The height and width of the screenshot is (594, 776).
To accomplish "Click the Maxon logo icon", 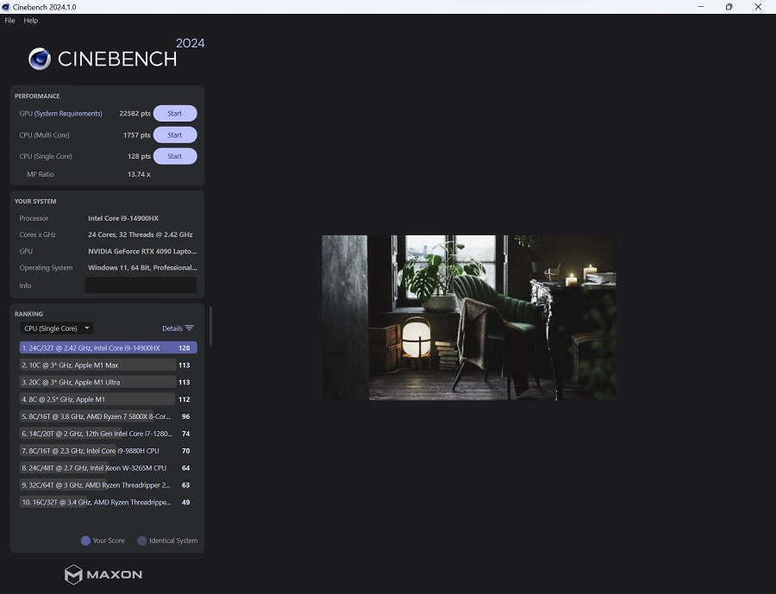I will pos(73,574).
